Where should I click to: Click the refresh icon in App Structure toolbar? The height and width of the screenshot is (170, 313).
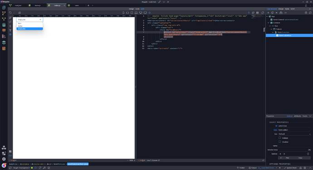tap(310, 13)
